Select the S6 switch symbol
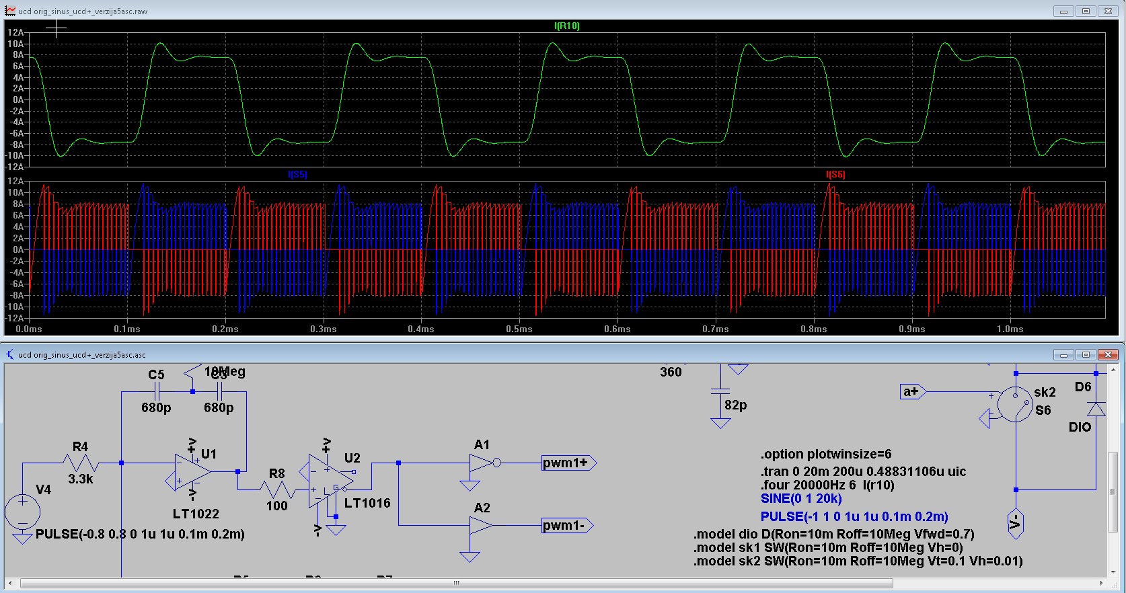Image resolution: width=1126 pixels, height=593 pixels. [1015, 405]
